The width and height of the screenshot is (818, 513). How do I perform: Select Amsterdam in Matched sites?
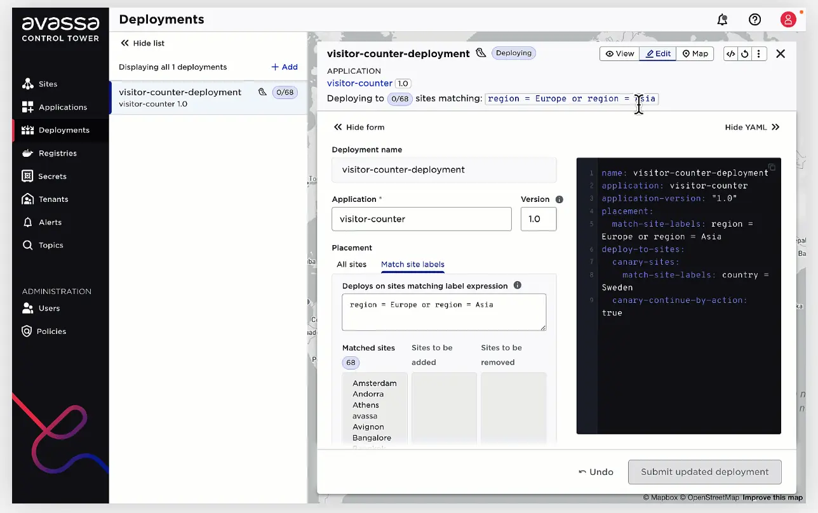pos(375,383)
